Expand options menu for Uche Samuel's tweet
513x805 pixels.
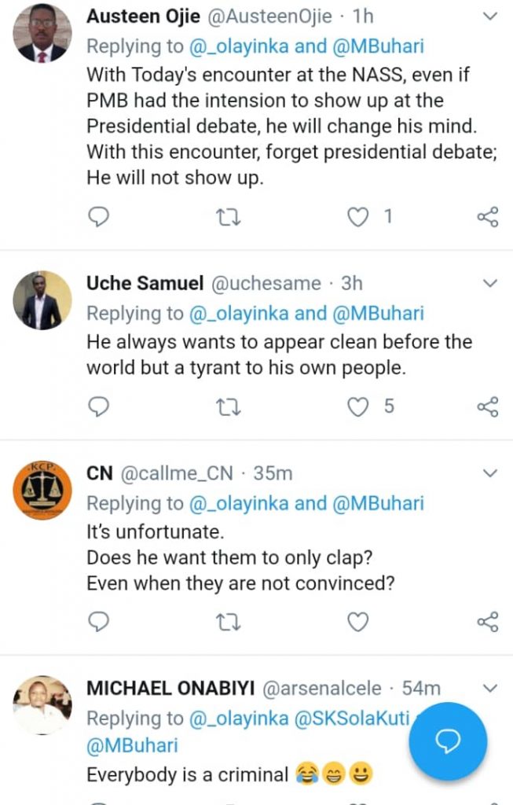[x=490, y=283]
